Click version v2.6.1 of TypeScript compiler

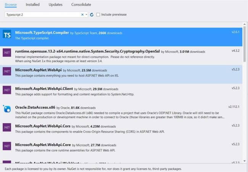235,32
